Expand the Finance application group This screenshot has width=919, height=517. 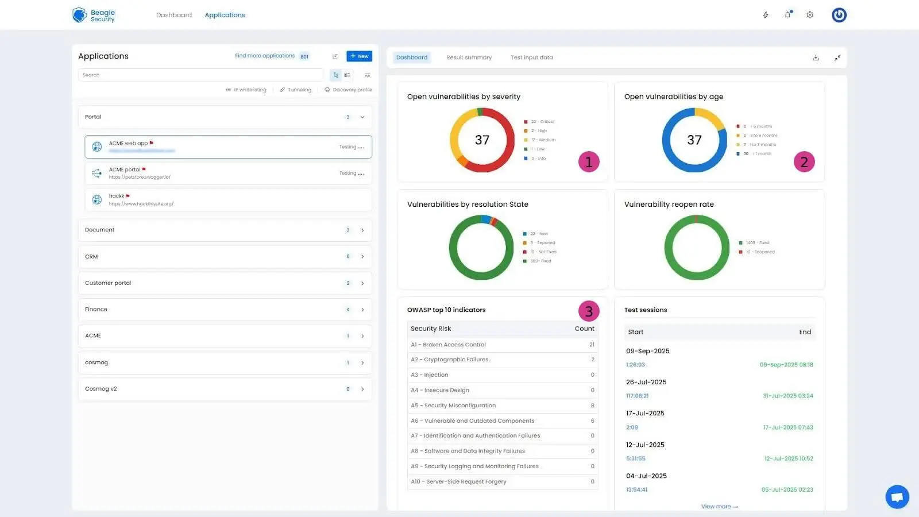coord(362,309)
